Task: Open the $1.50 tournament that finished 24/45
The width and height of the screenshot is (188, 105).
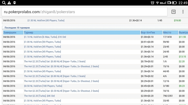Action: [42, 52]
